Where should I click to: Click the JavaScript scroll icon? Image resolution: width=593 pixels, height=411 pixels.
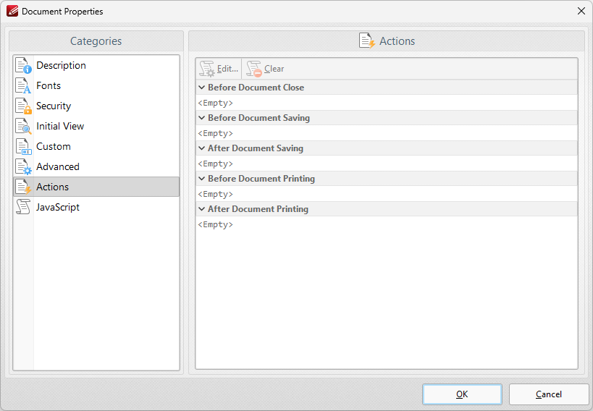tap(23, 207)
